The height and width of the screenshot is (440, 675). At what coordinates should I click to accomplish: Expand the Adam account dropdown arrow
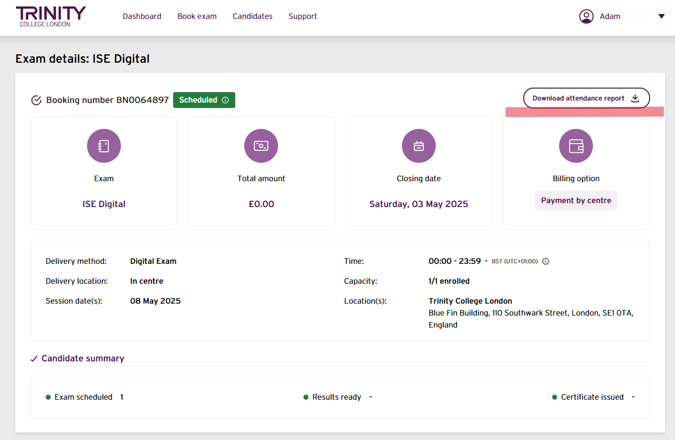coord(661,16)
